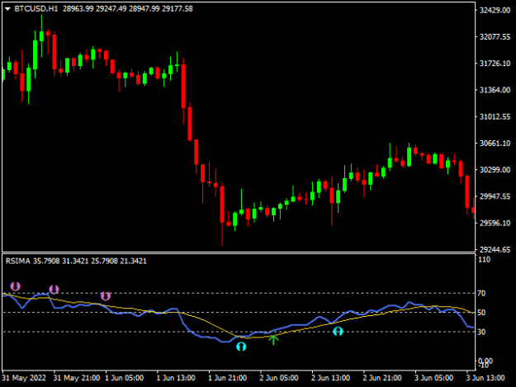Image resolution: width=516 pixels, height=387 pixels.
Task: Click the second pink down arrow near 31 May 21:00
Action: (x=54, y=290)
